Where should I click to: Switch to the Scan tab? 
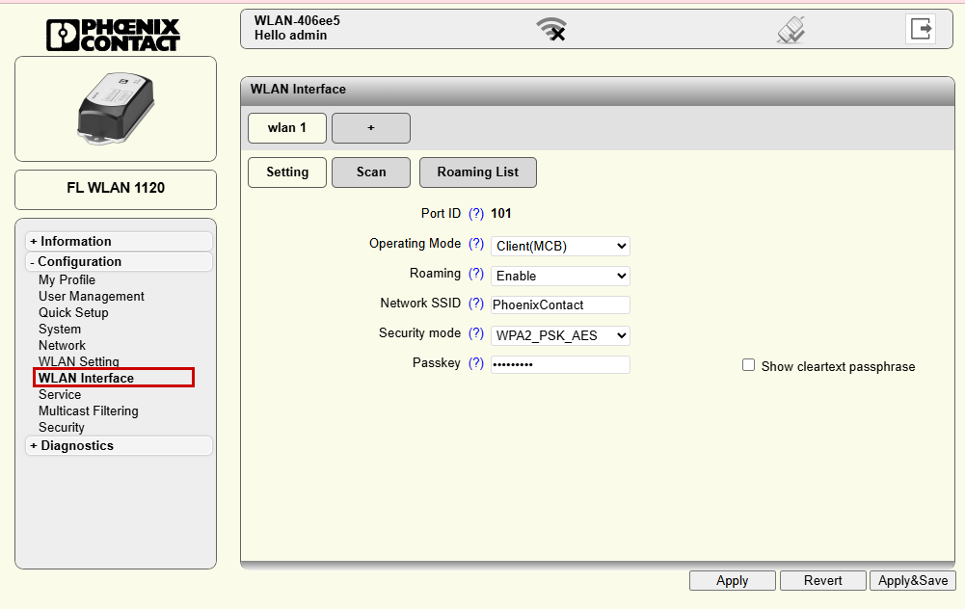click(x=371, y=172)
